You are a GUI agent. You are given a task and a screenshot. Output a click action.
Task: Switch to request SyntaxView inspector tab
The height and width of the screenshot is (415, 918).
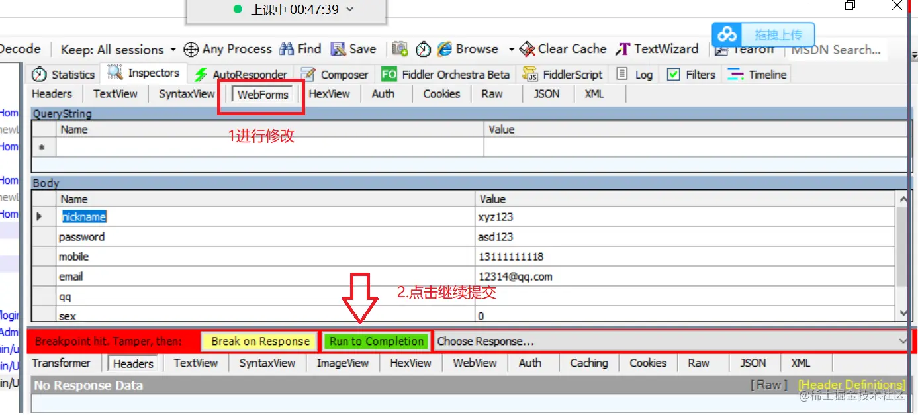[187, 94]
